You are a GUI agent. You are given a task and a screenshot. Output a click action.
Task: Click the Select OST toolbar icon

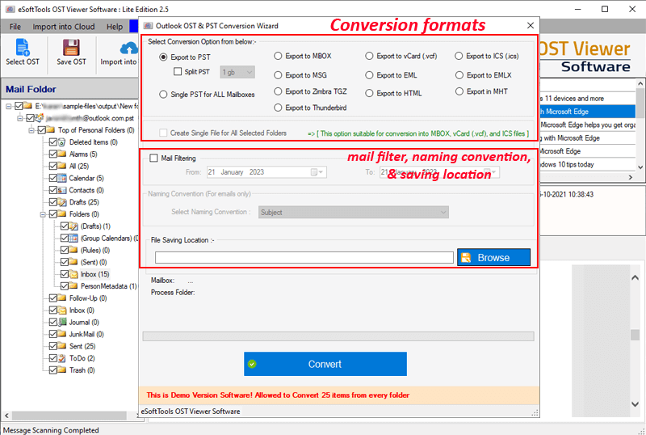23,47
